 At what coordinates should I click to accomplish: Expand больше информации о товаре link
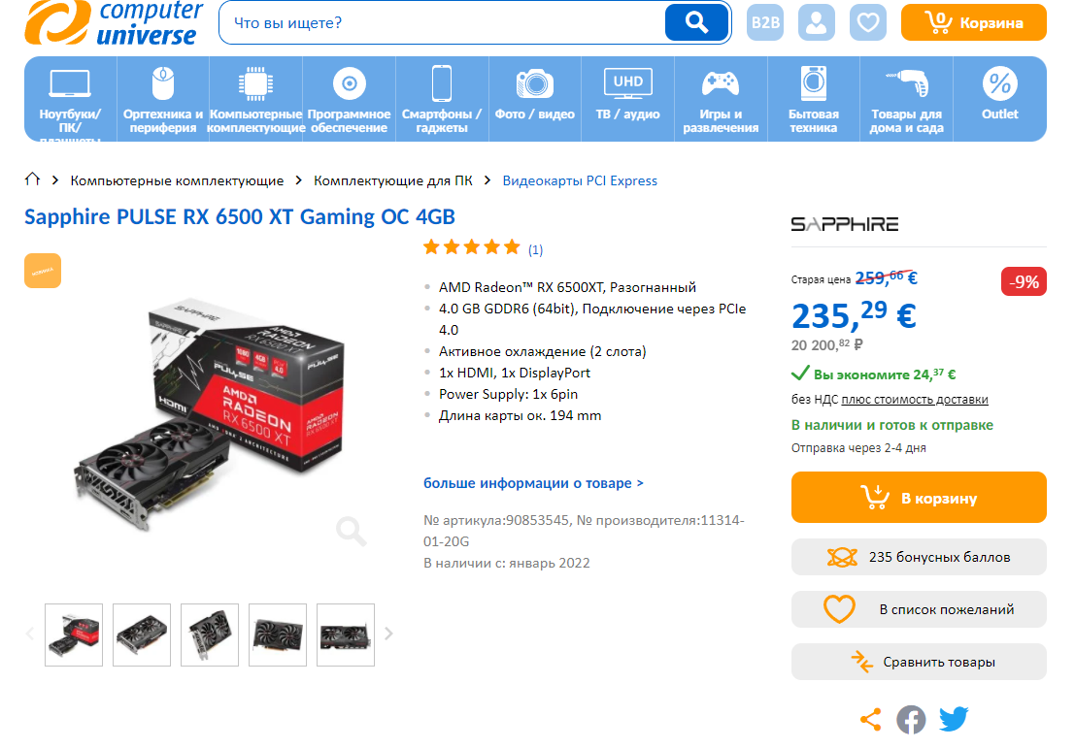tap(533, 483)
